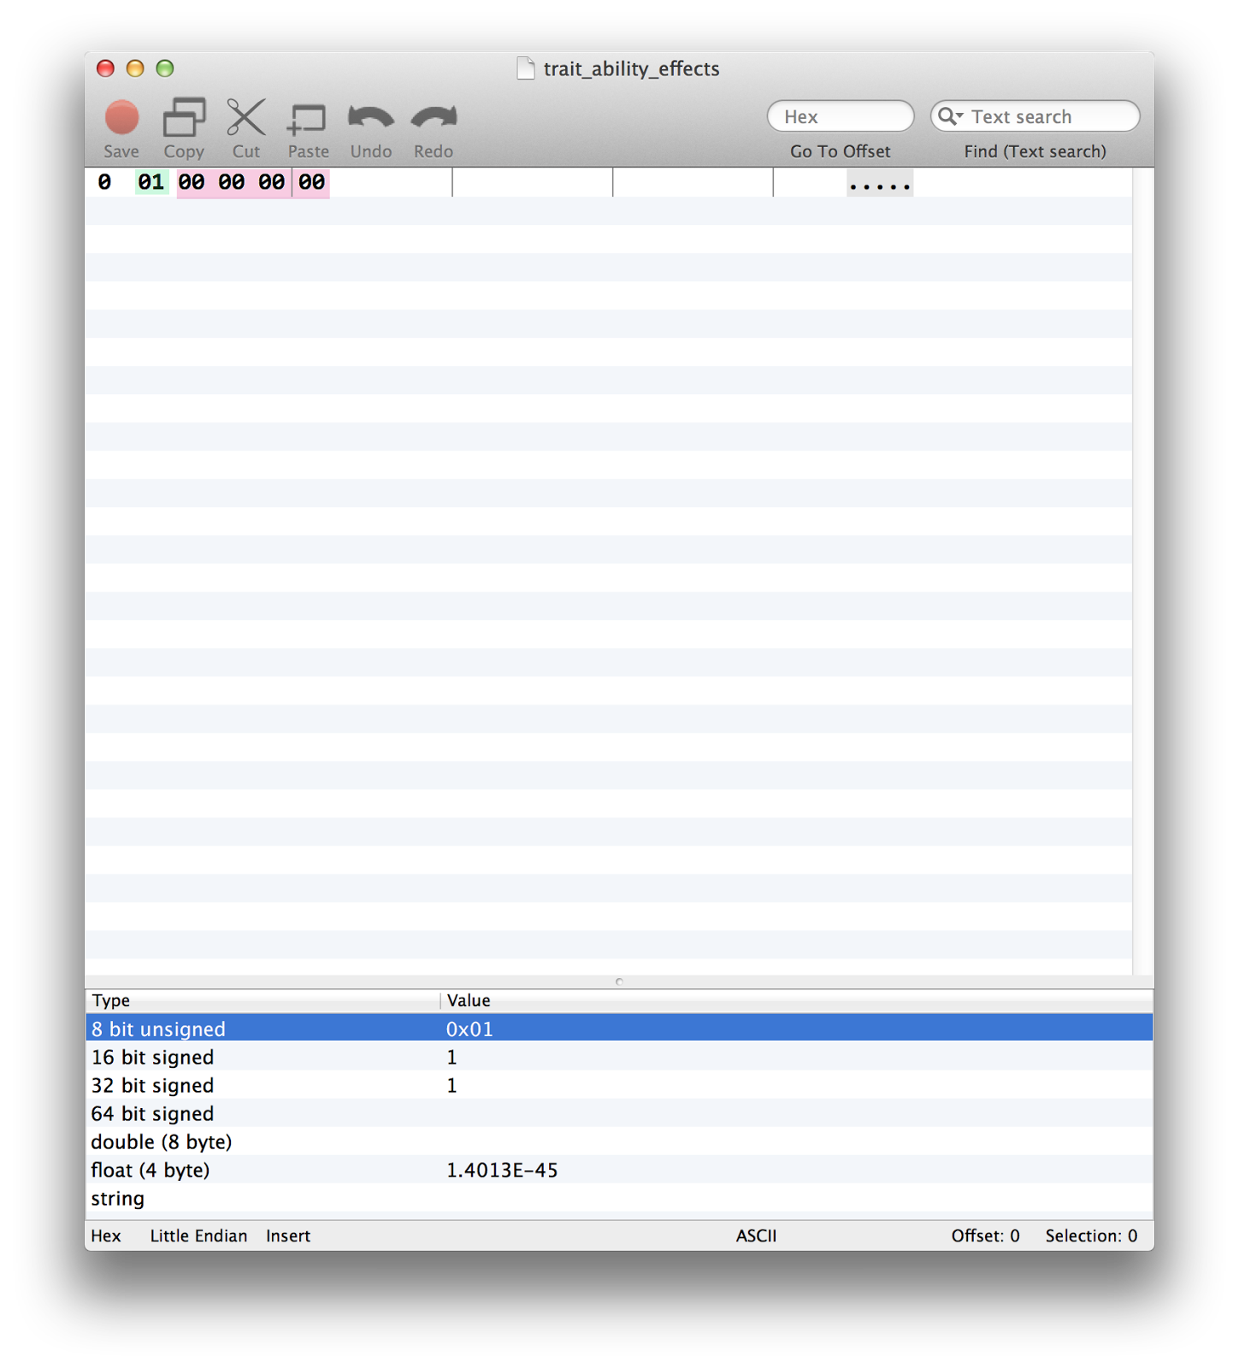Screen dimensions: 1239x1368
Task: Click the ASCII dots column in row 0
Action: pyautogui.click(x=880, y=183)
